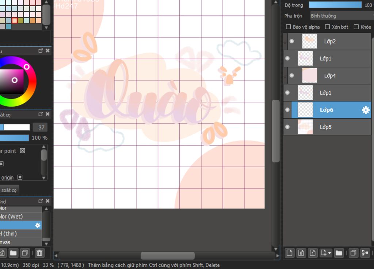Click the 33 % zoom status text
The height and width of the screenshot is (269, 374).
point(48,265)
